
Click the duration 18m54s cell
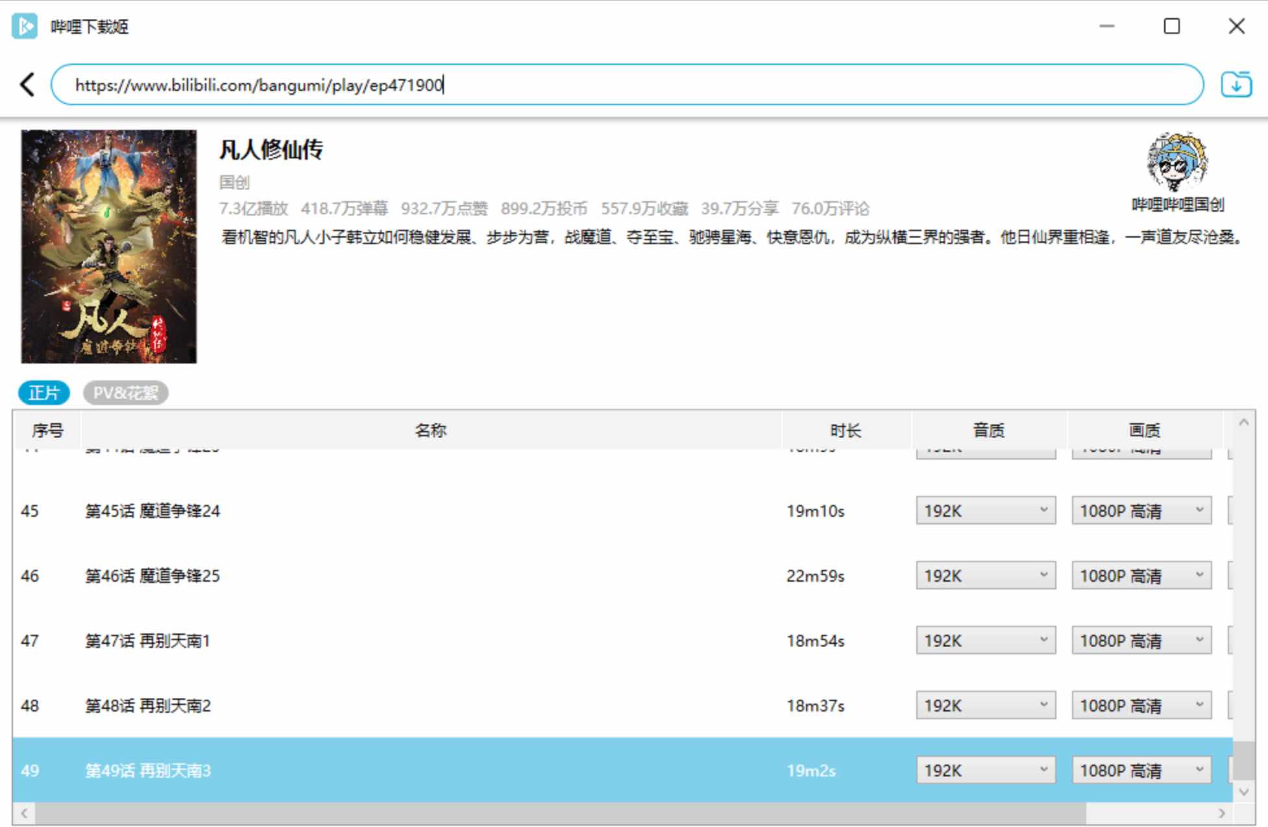(x=816, y=641)
